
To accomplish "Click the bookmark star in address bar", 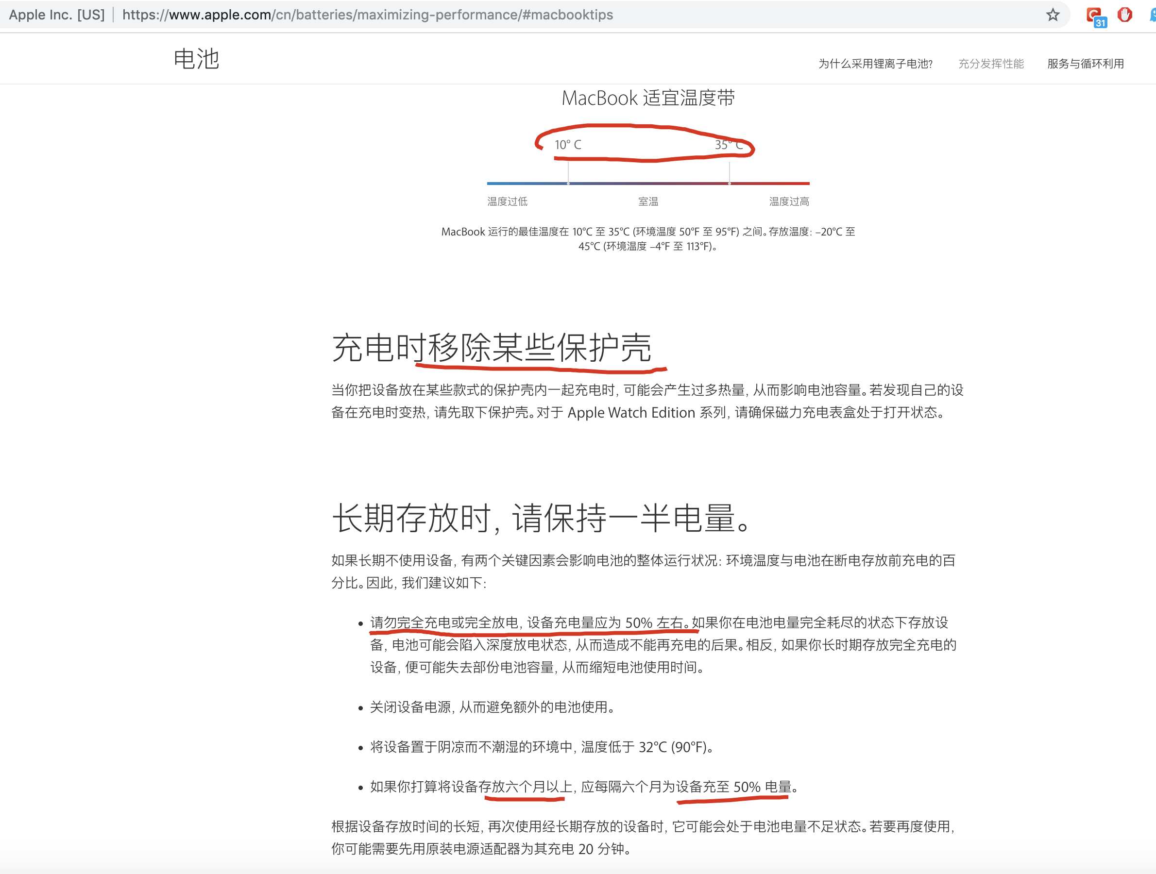I will click(x=1053, y=15).
